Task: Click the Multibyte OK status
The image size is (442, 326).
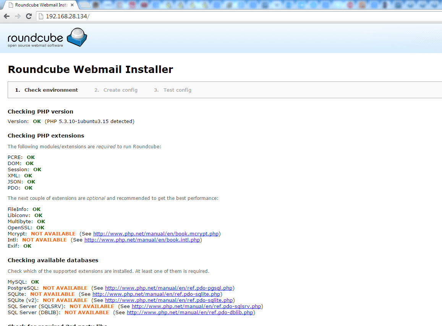Action: pyautogui.click(x=41, y=222)
